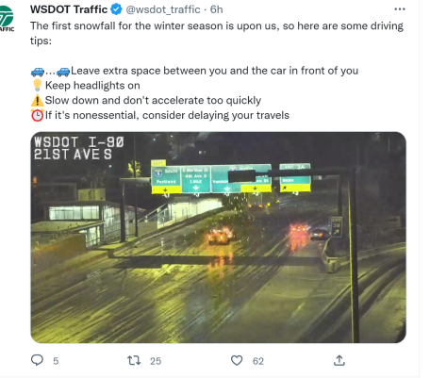Click the reply speech bubble icon

click(x=37, y=360)
